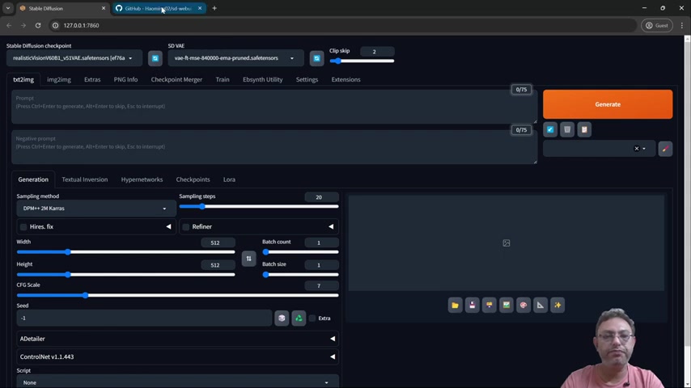The image size is (691, 388).
Task: Click the Width slider
Action: (125, 252)
